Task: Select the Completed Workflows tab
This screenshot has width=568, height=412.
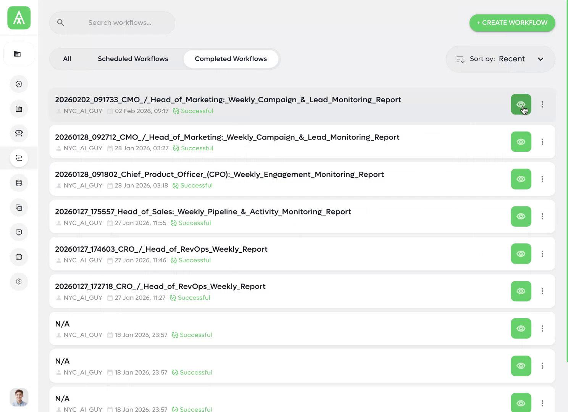Action: 231,59
